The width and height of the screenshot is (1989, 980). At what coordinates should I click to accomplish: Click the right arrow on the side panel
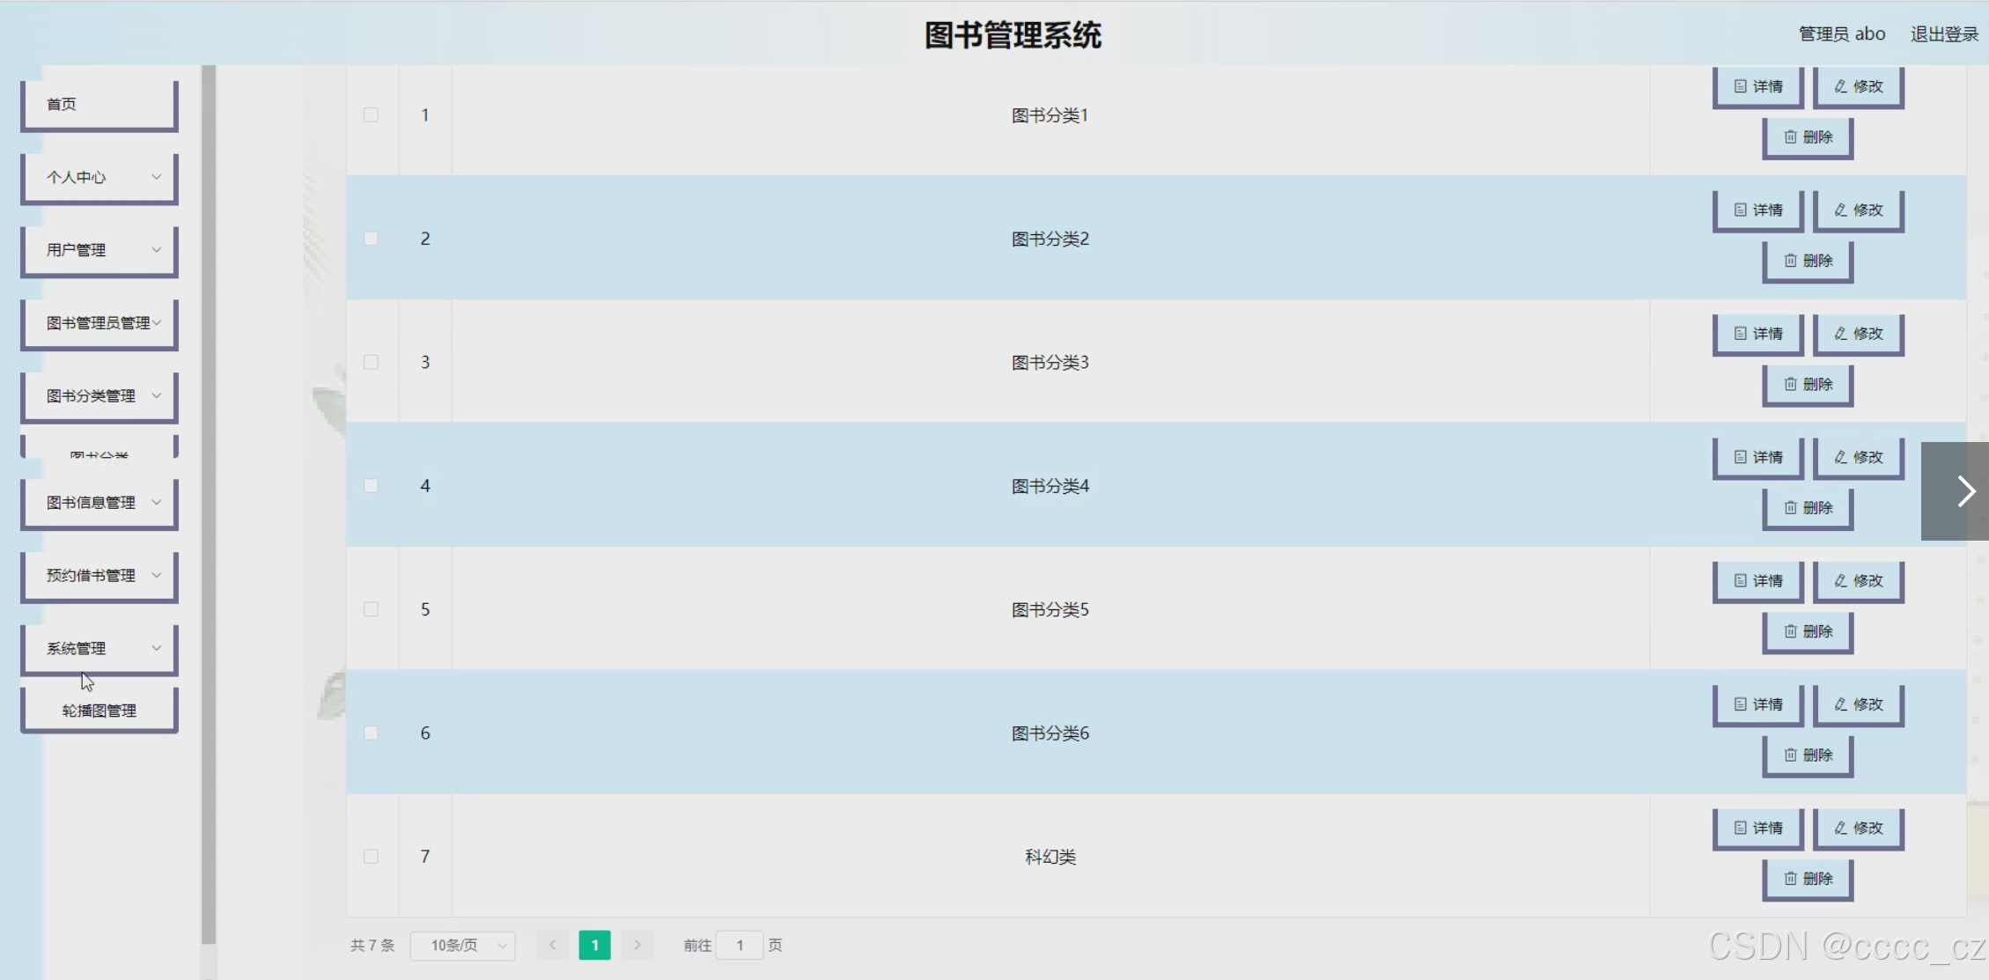[1965, 491]
